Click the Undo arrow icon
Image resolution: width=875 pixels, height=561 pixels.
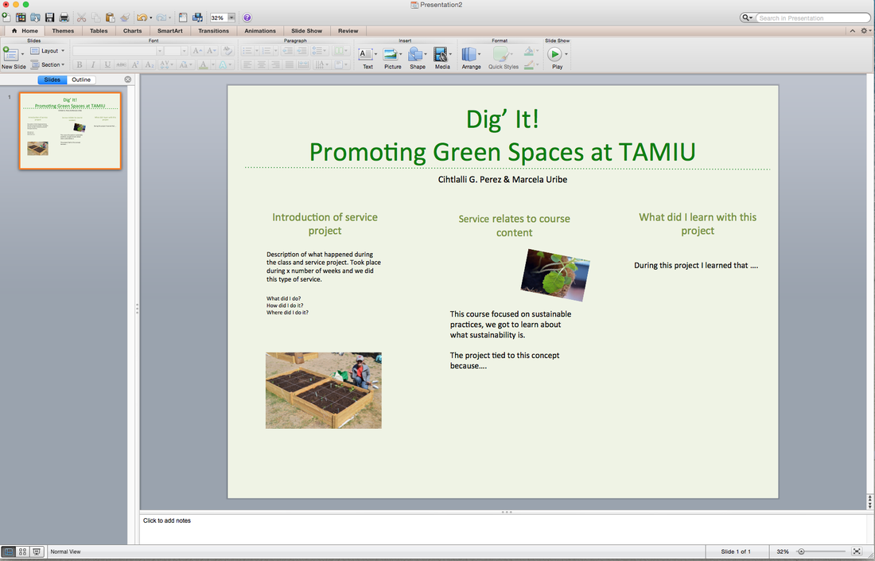(x=141, y=18)
